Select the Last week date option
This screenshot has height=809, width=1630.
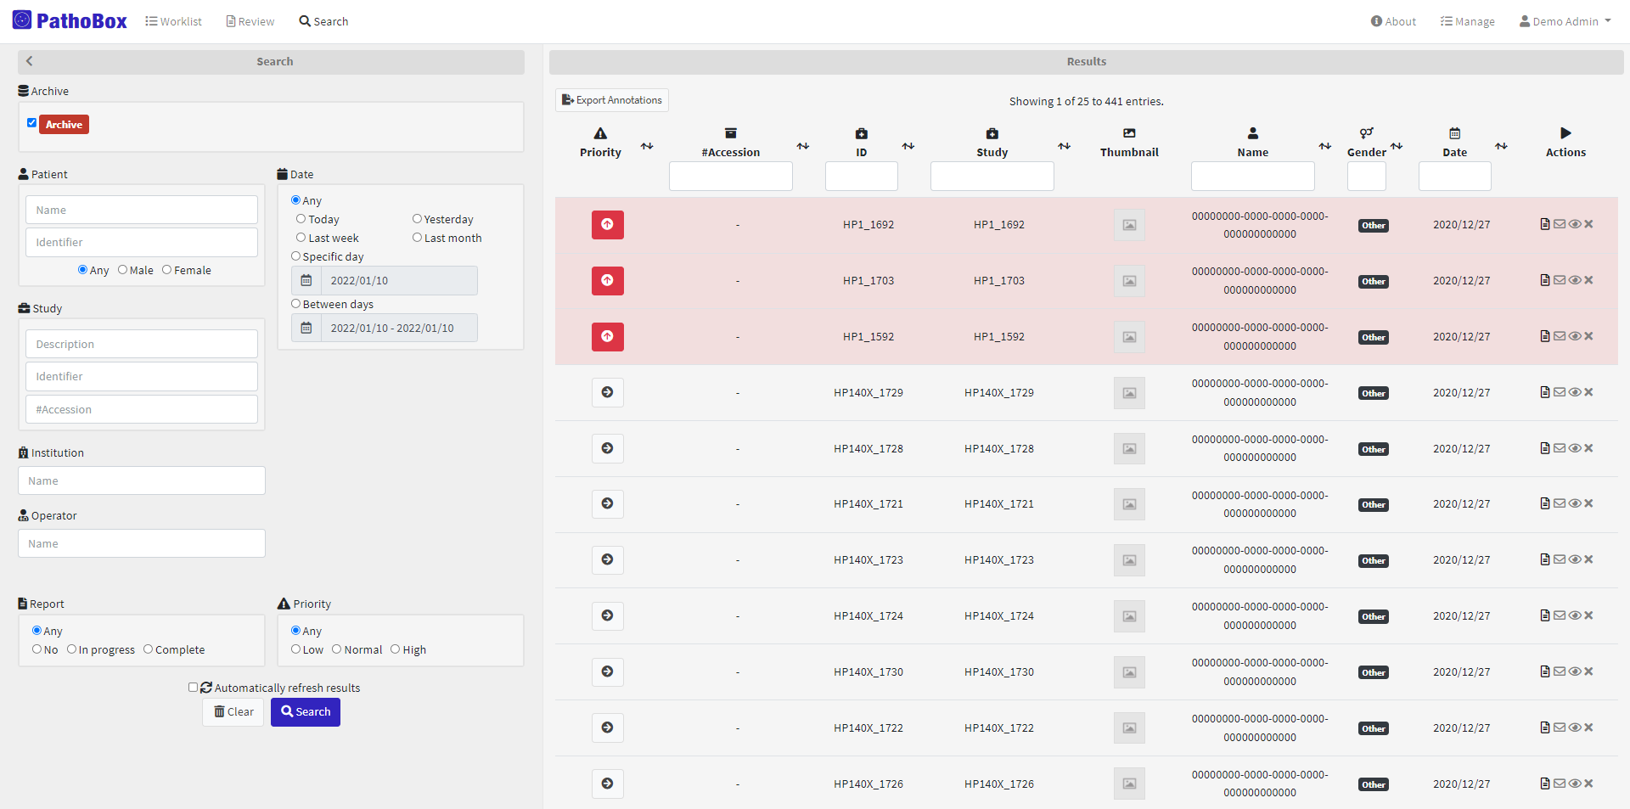coord(301,238)
